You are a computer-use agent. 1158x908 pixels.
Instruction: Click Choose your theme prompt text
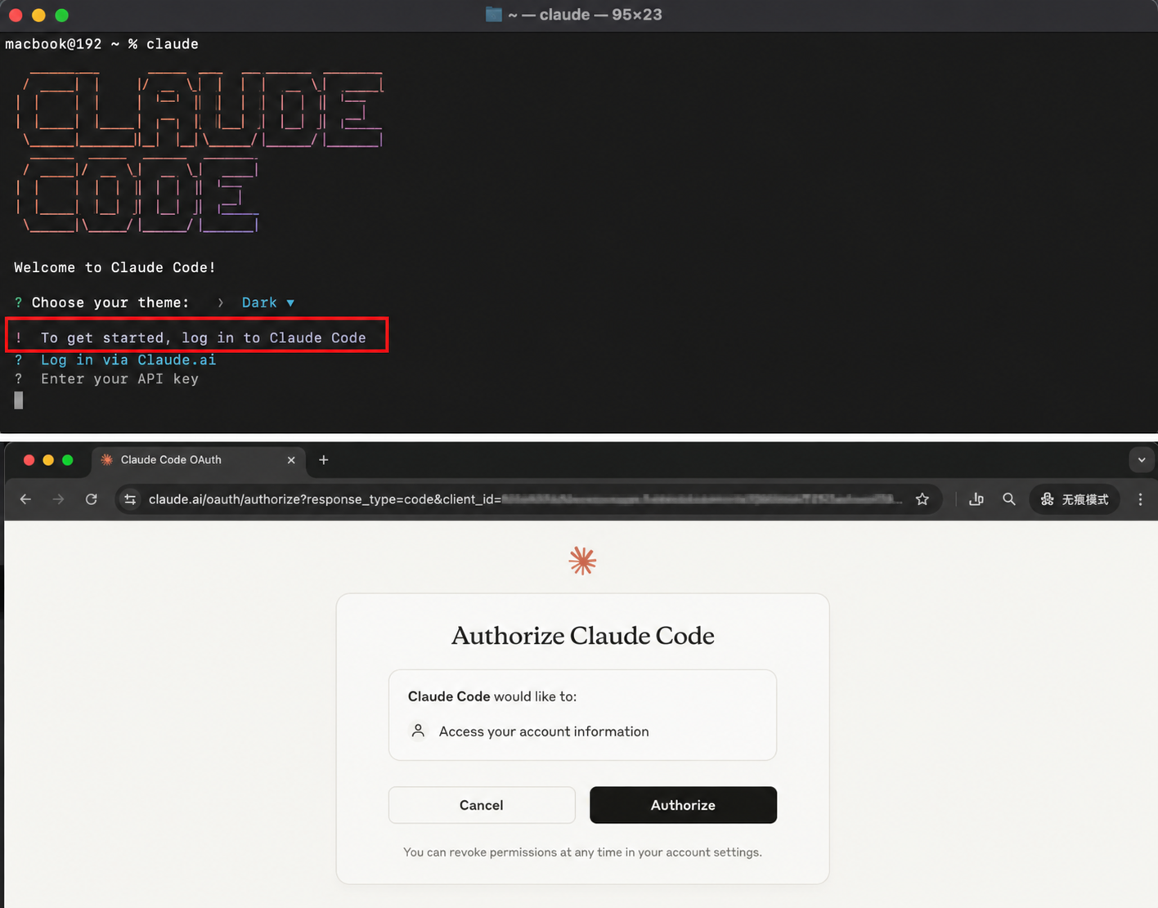click(110, 302)
